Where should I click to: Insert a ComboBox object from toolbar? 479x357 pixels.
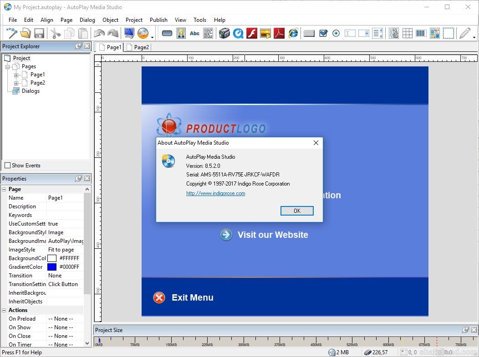tap(363, 33)
